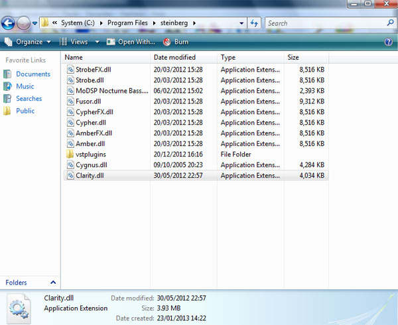
Task: Click the Clarity.dll preview icon in details pane
Action: coord(19,308)
